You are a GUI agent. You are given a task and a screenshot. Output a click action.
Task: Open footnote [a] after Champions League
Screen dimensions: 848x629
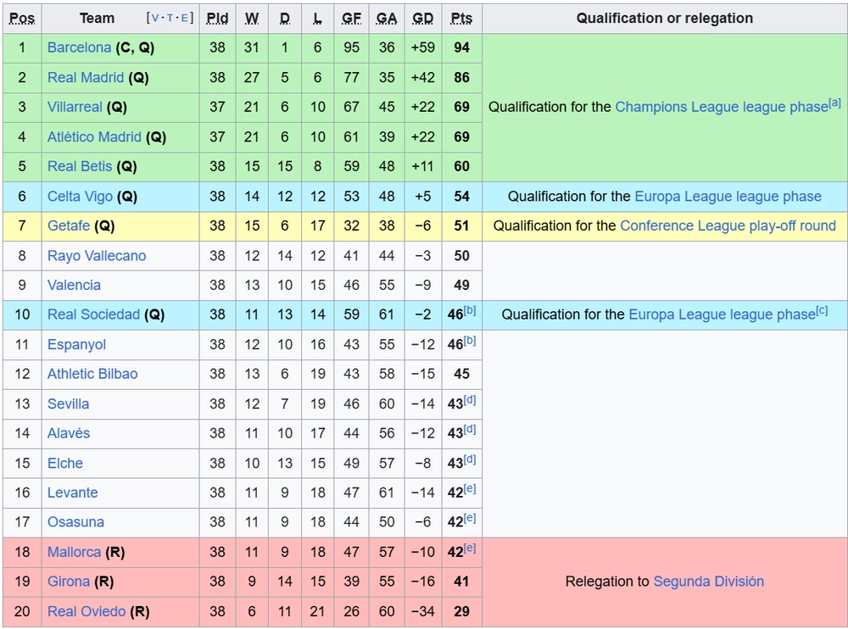[x=834, y=103]
